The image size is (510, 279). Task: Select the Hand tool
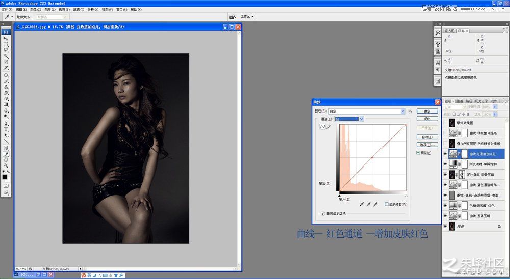pos(6,160)
